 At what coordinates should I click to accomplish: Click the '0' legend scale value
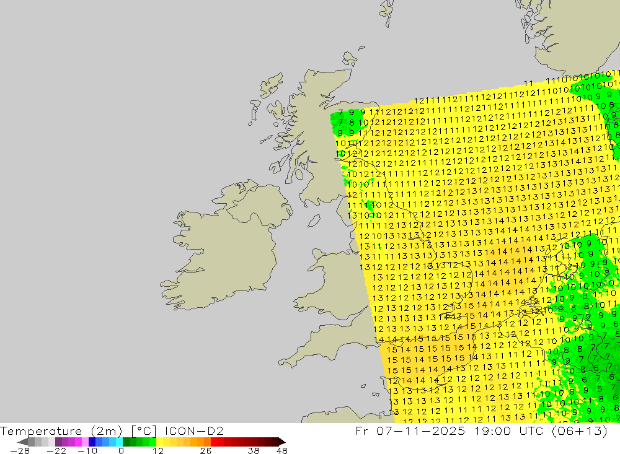121,450
